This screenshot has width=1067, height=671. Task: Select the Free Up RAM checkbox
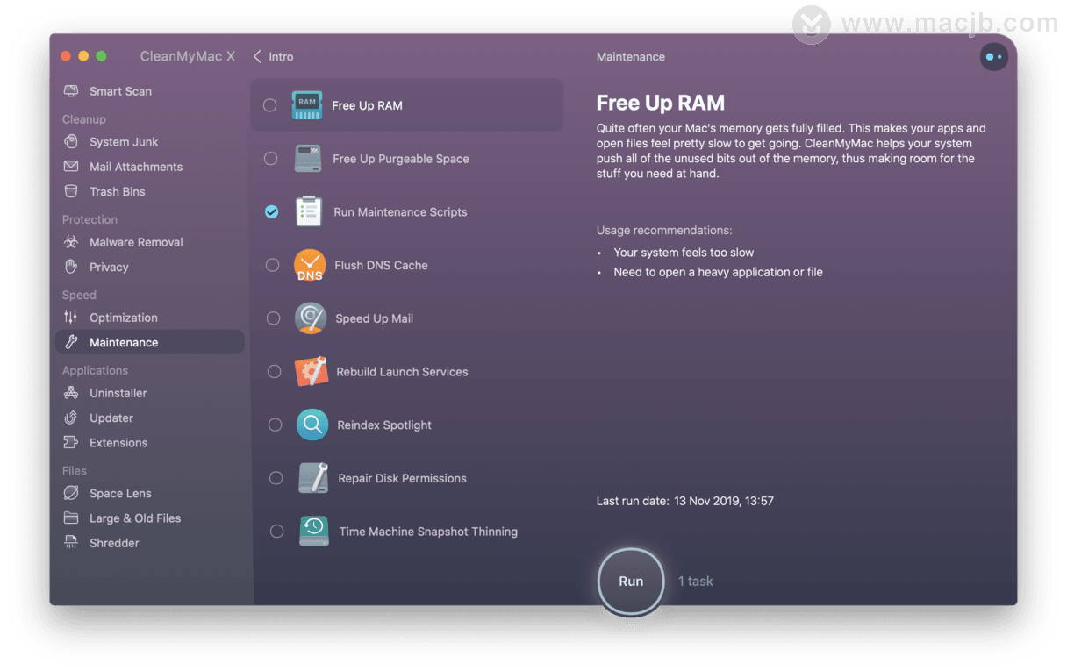coord(270,105)
